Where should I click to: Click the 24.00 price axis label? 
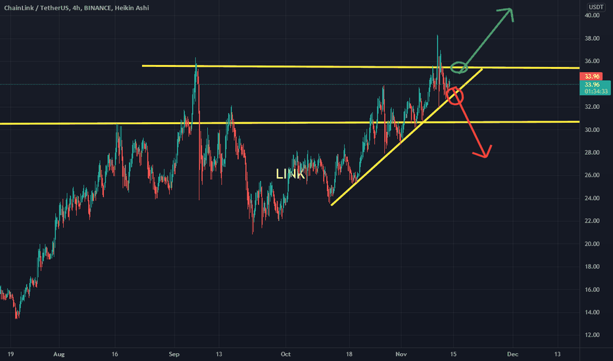click(592, 198)
